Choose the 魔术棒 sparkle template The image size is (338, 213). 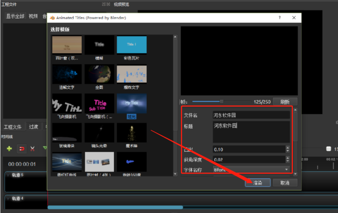pyautogui.click(x=131, y=132)
